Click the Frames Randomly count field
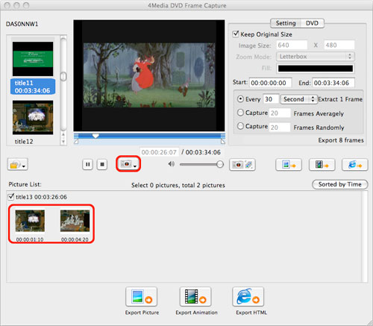373x326 pixels. click(x=280, y=127)
